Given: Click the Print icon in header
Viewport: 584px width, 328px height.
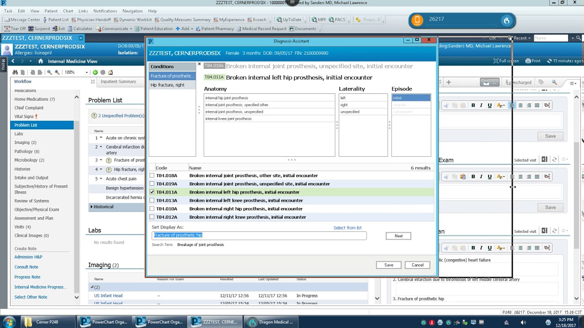Looking at the screenshot, I should 533,61.
